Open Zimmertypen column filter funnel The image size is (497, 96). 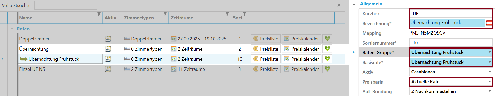(x=165, y=14)
